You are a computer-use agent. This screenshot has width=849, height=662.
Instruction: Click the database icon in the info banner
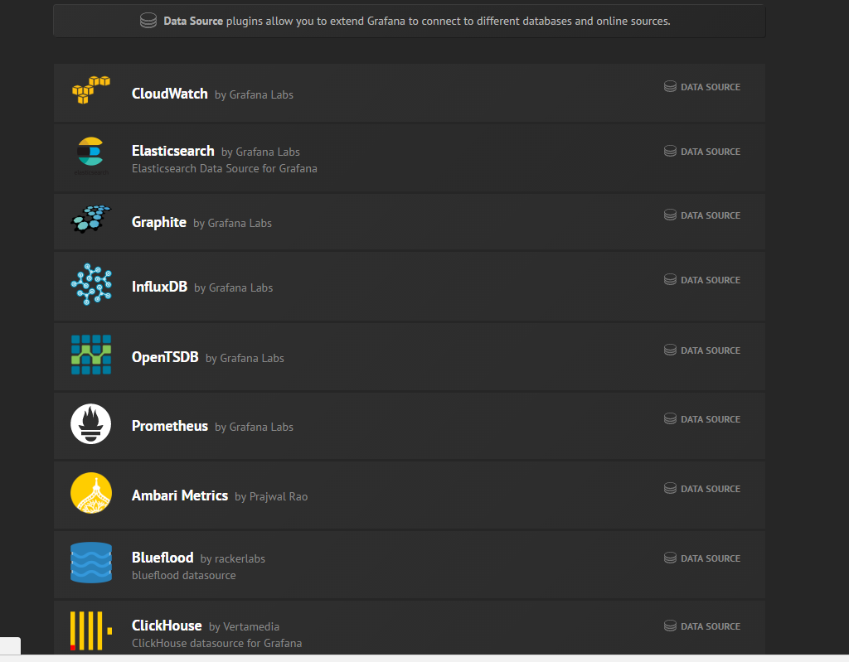148,21
